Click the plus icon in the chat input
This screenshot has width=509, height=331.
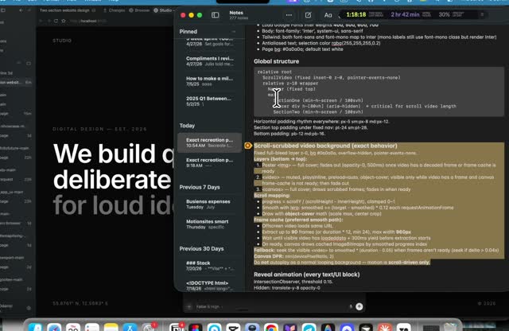pos(189,306)
